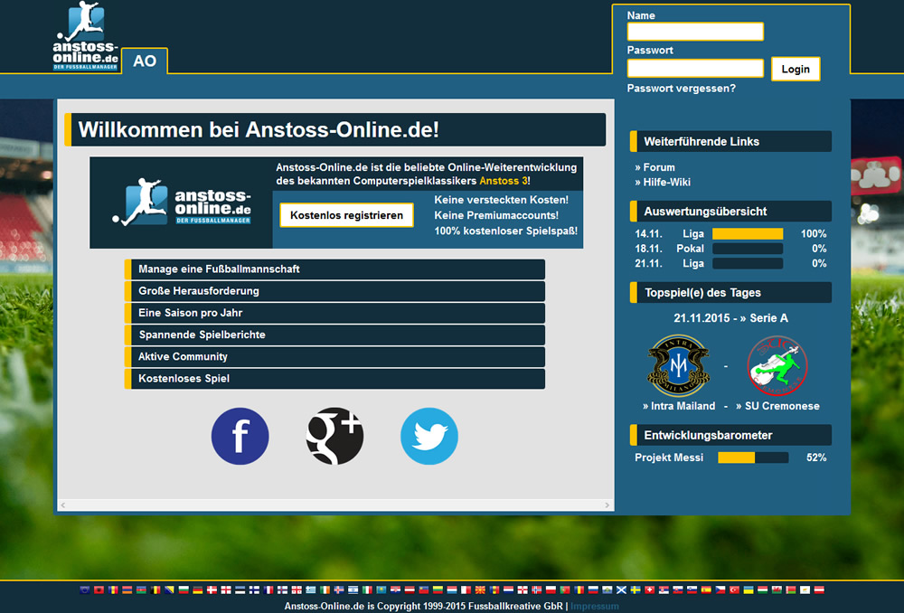Click the Projekt Messi 52% progress bar
The height and width of the screenshot is (613, 904).
[753, 457]
